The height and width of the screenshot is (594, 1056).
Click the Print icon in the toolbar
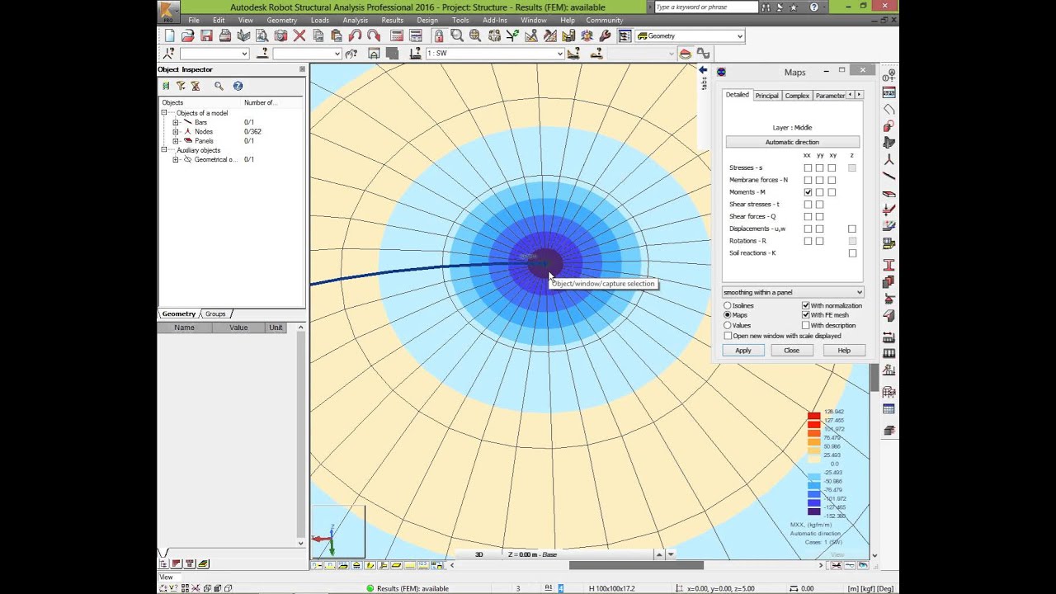click(224, 35)
